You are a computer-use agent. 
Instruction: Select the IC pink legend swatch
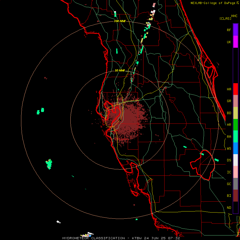(x=235, y=172)
